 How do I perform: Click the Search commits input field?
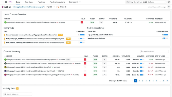(154, 51)
